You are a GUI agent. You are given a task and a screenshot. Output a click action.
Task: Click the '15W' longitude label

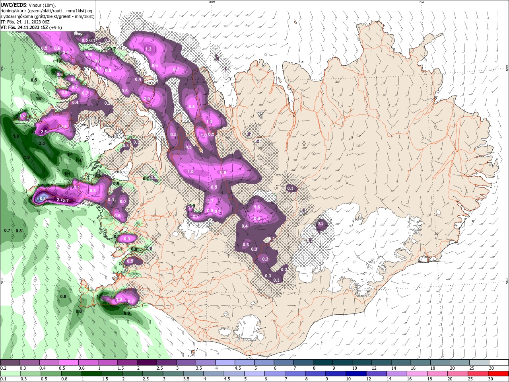pyautogui.click(x=421, y=2)
